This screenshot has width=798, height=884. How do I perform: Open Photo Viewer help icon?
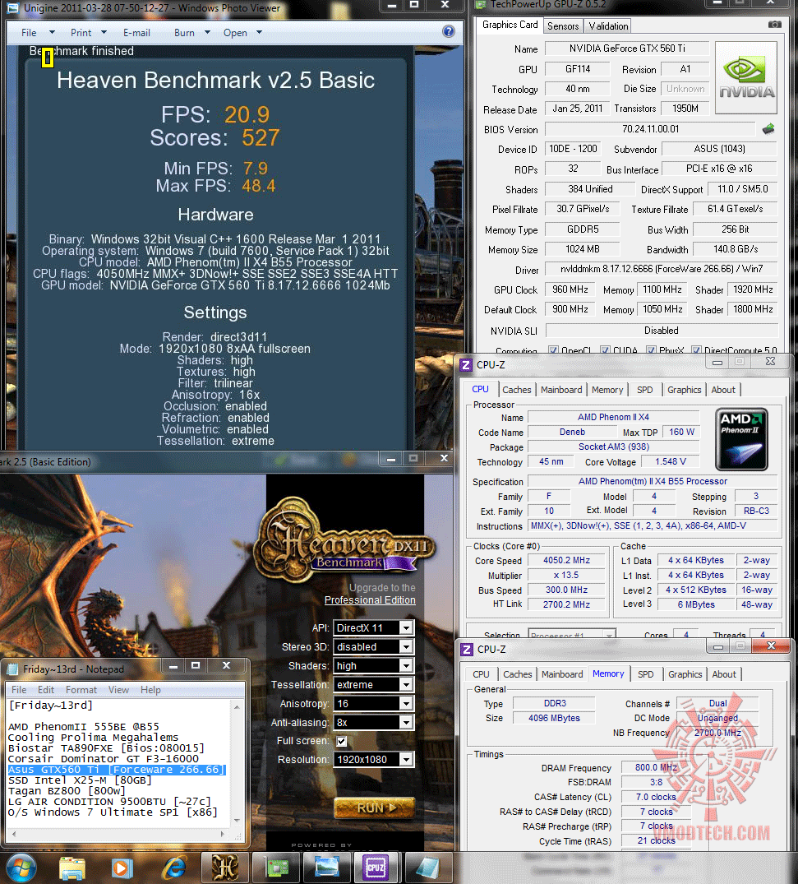(x=449, y=31)
